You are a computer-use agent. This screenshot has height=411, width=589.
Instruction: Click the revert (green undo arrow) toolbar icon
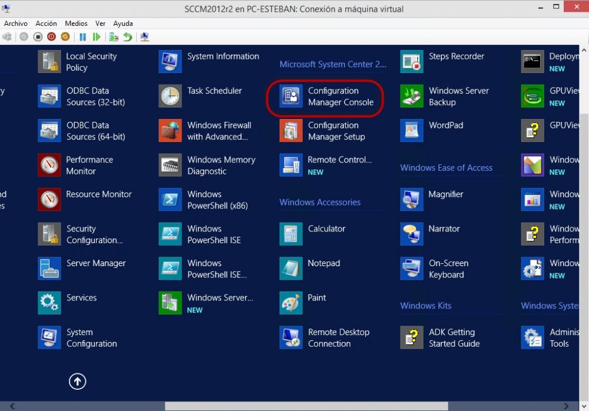128,37
